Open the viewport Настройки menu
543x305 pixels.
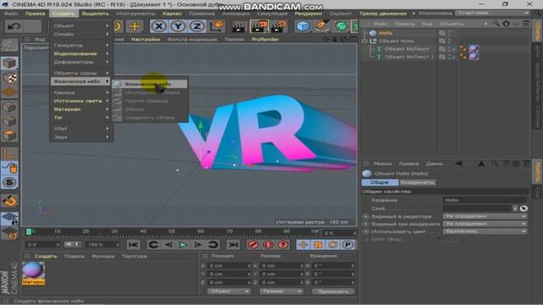[x=145, y=39]
